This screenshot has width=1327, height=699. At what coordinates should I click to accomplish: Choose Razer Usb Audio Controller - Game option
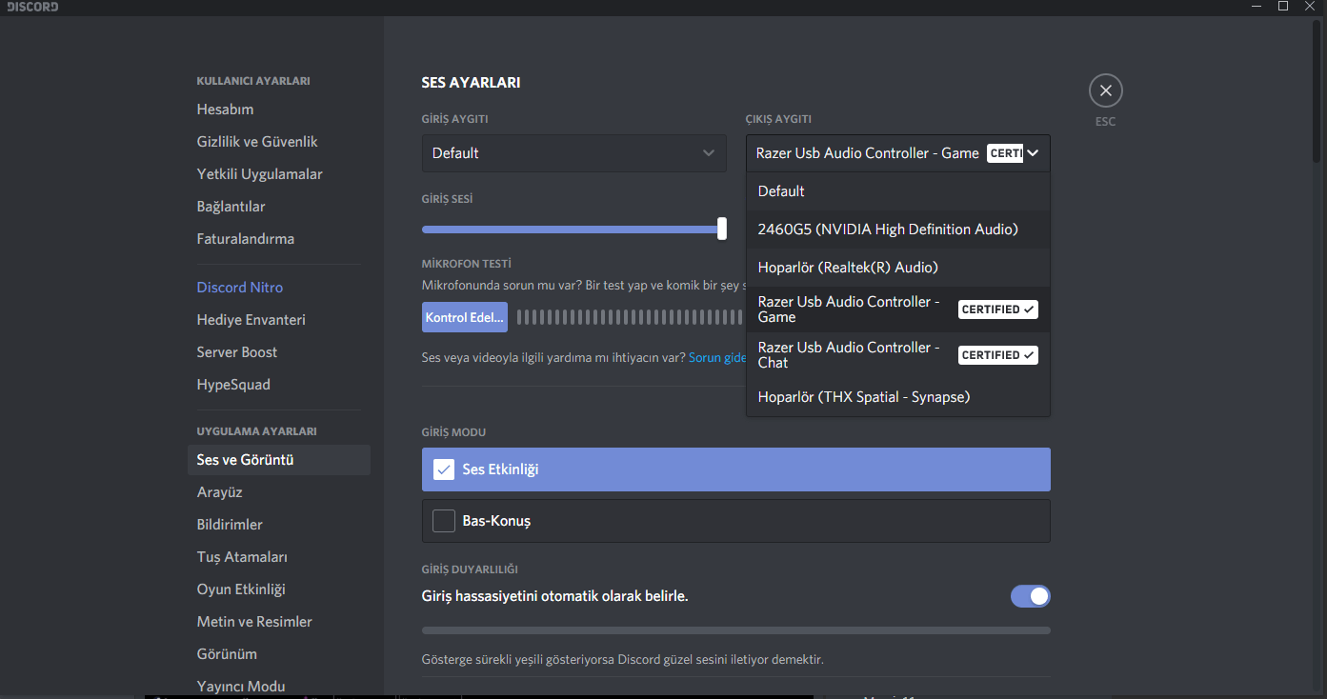tap(898, 310)
